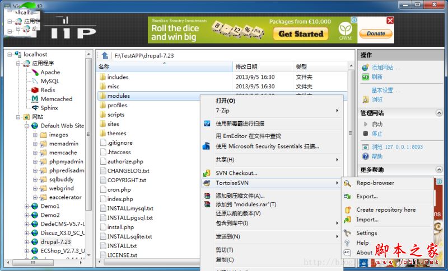Click the includes folder icon
This screenshot has width=448, height=271.
[x=102, y=77]
